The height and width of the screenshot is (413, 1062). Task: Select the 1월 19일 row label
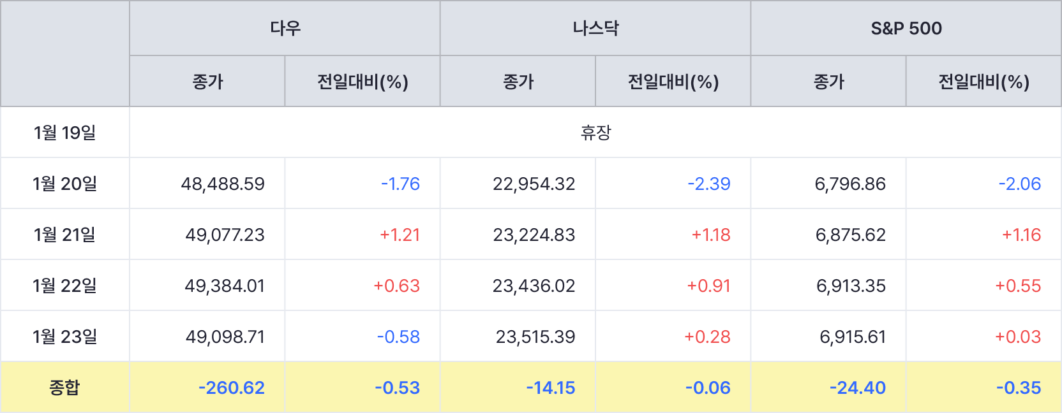pos(64,133)
